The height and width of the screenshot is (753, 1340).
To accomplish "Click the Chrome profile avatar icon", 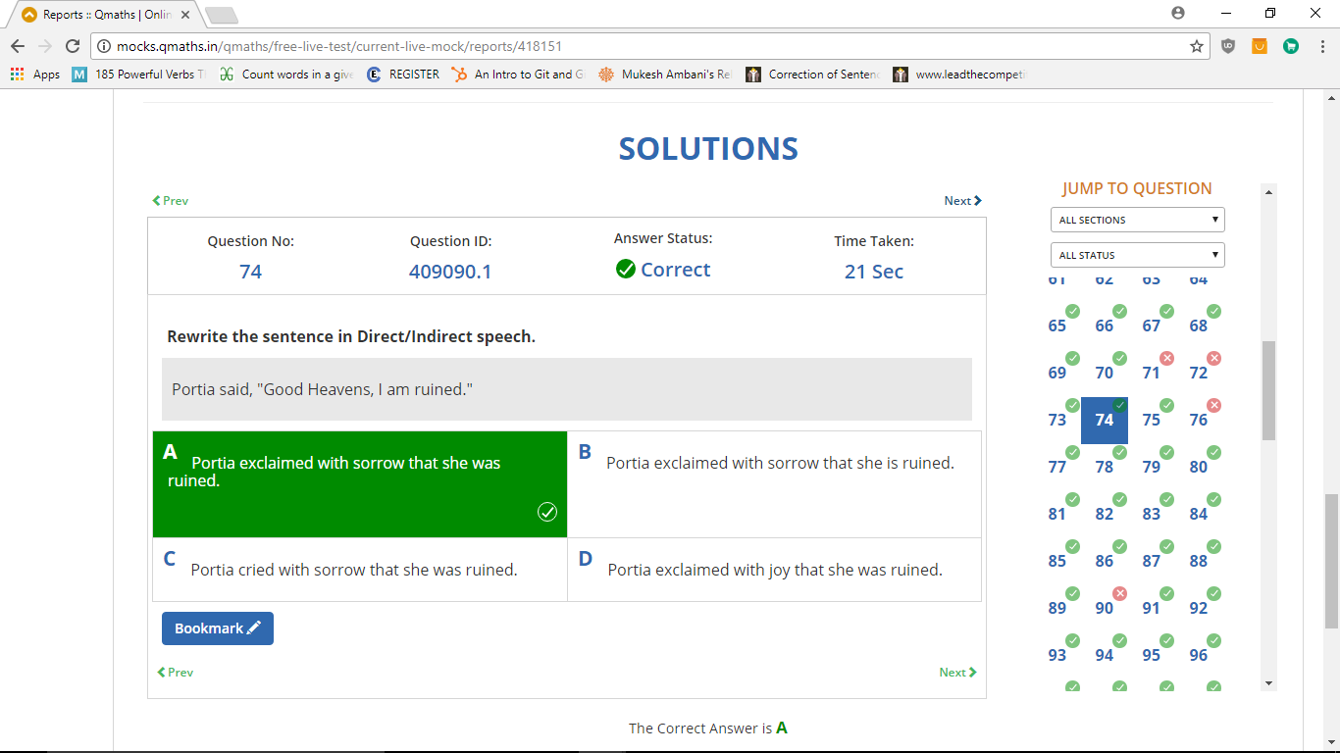I will coord(1178,13).
